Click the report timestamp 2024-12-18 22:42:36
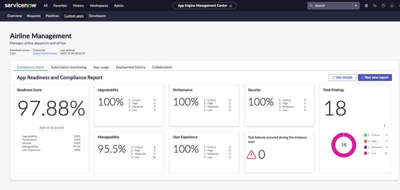This screenshot has width=400, height=190. 51,128
